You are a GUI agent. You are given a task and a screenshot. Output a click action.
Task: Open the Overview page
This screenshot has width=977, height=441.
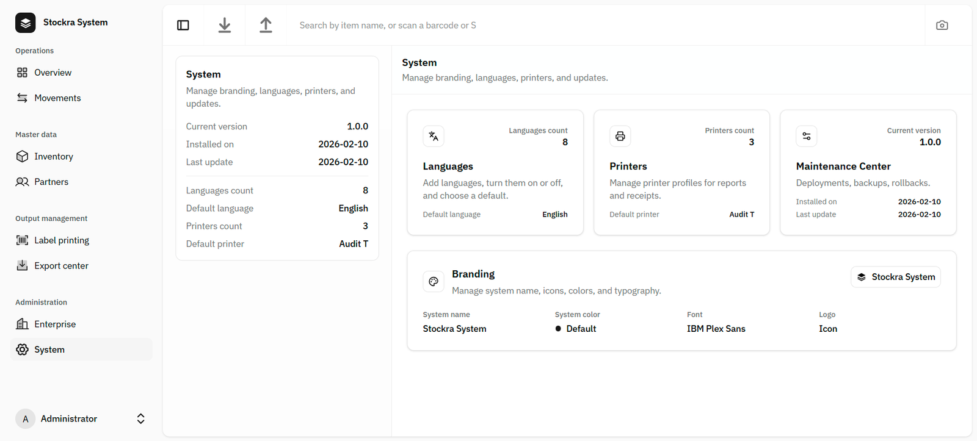click(53, 73)
